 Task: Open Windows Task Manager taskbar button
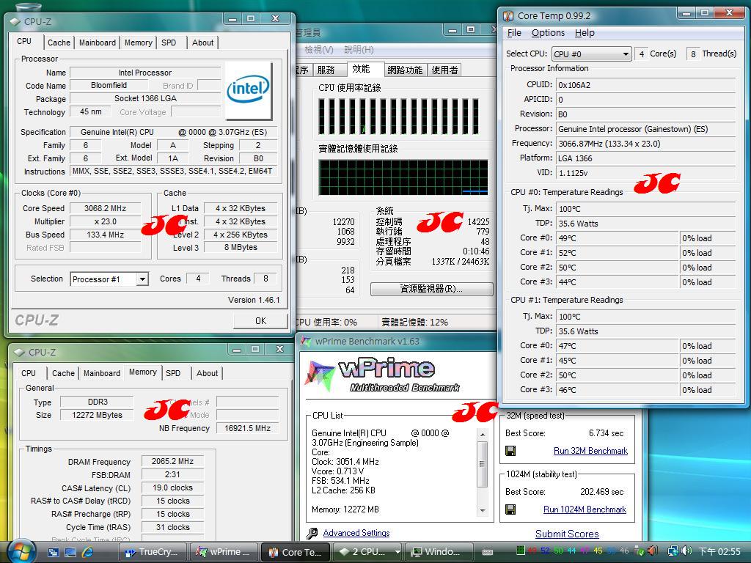tap(439, 552)
